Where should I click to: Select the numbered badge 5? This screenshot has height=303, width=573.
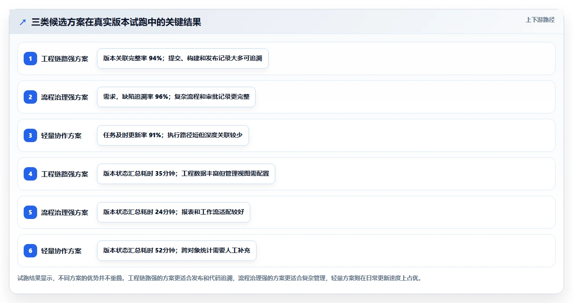click(x=30, y=212)
